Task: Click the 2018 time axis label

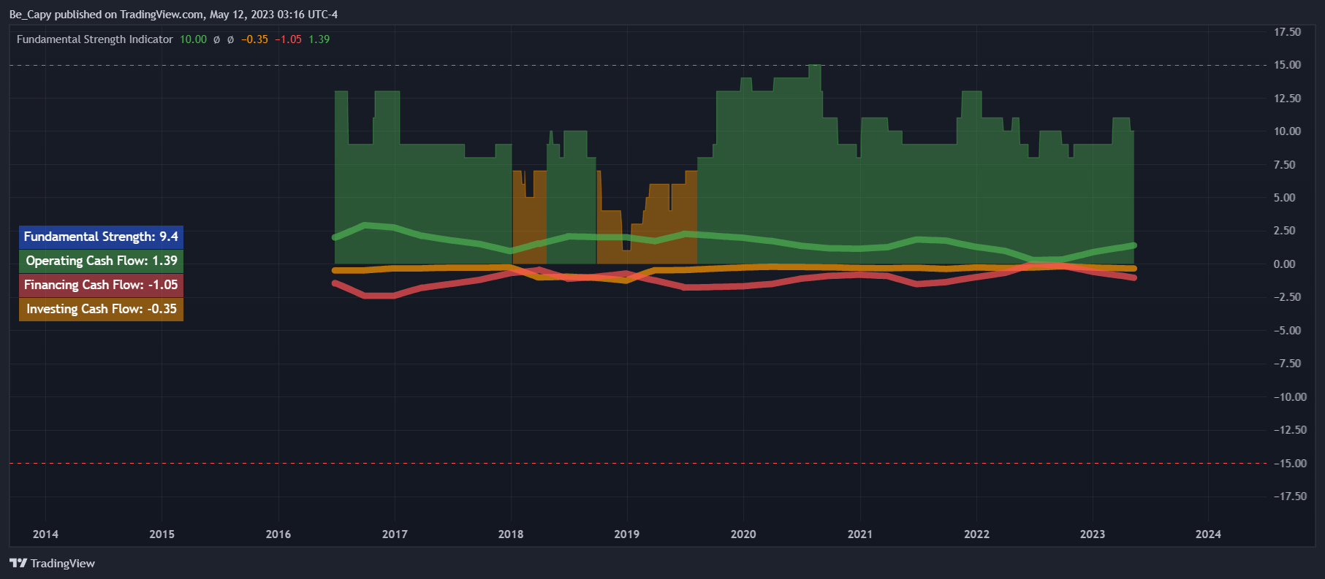Action: coord(511,534)
